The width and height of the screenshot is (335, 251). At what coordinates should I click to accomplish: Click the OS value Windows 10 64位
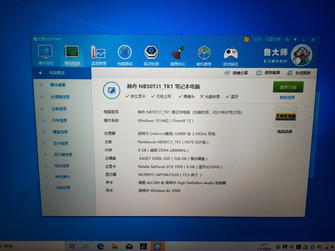pyautogui.click(x=165, y=121)
